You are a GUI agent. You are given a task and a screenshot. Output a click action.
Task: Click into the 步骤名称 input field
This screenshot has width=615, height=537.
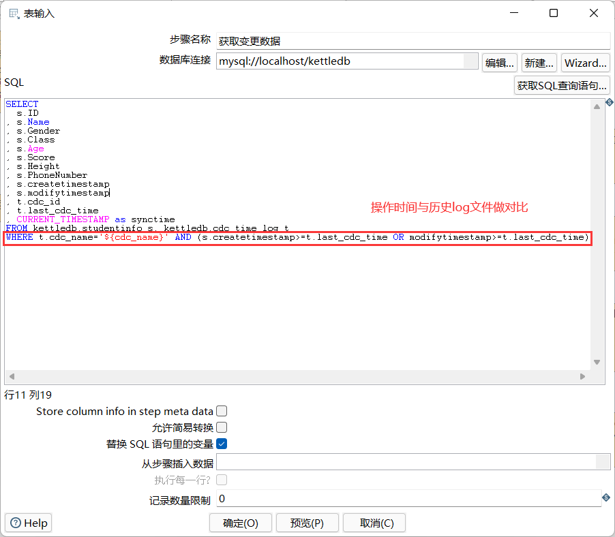[x=413, y=41]
